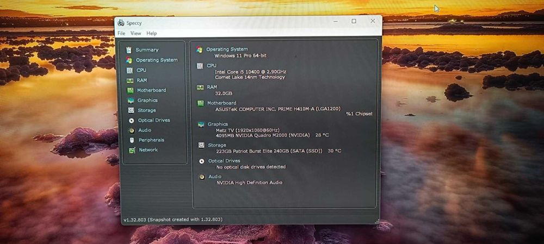Open the Operating System heading link
Screen dimensions: 544x244
tap(227, 49)
